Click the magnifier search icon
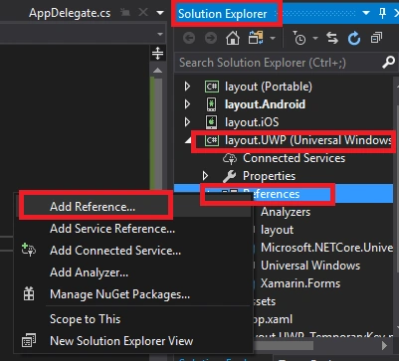 point(388,63)
